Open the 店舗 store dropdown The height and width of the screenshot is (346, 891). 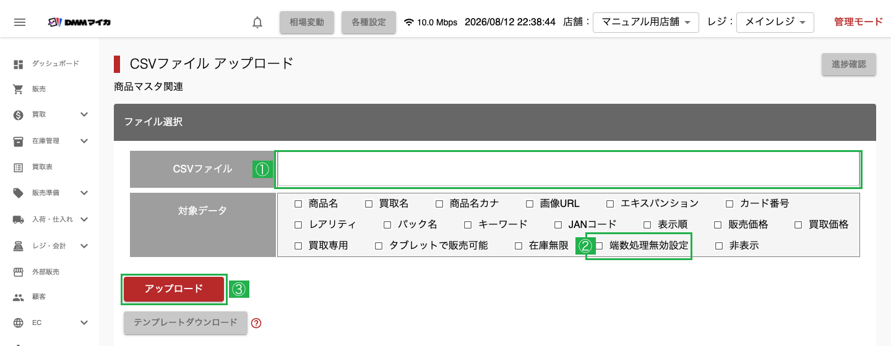coord(646,22)
